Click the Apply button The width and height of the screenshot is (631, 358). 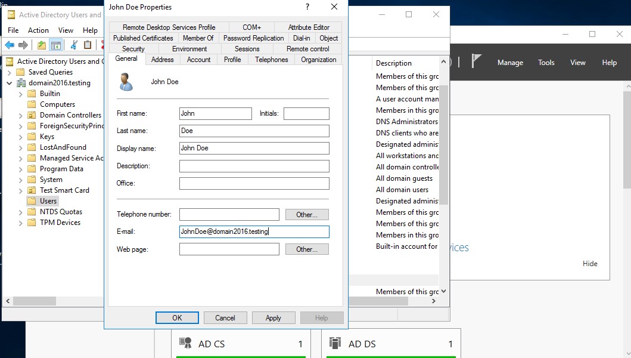(273, 317)
